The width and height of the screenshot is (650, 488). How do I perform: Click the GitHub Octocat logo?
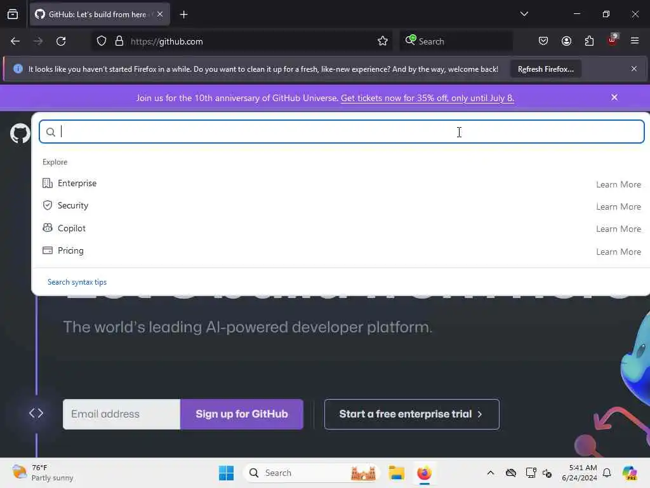click(x=20, y=133)
